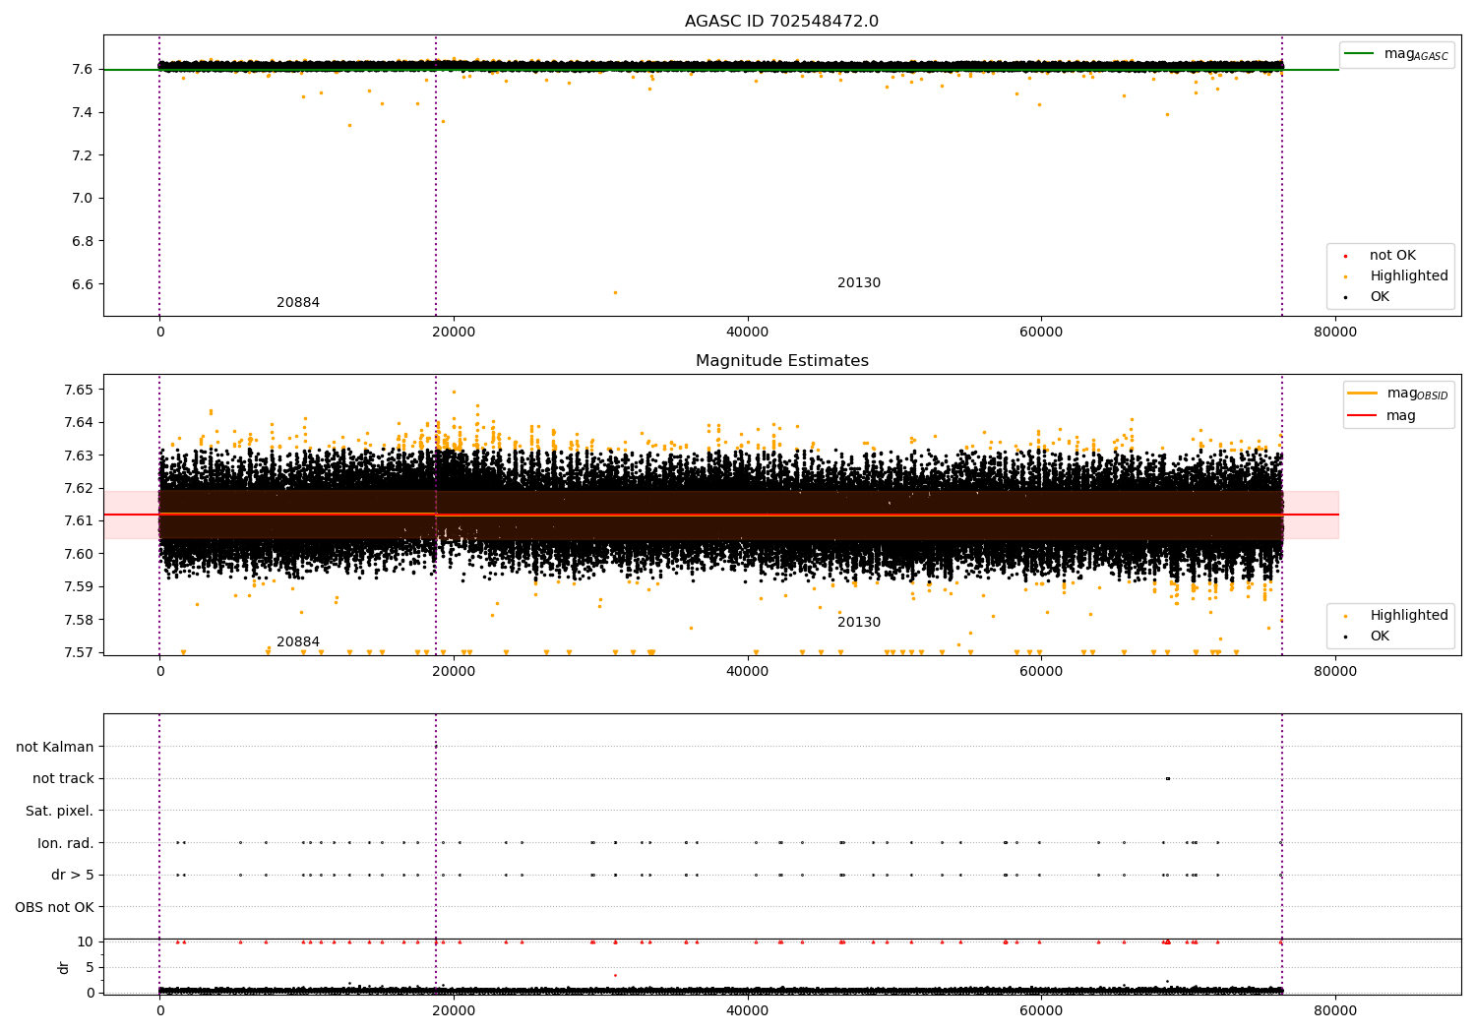This screenshot has width=1476, height=1033.
Task: Click the 7.0 y-tick on top plot
Action: tap(82, 199)
